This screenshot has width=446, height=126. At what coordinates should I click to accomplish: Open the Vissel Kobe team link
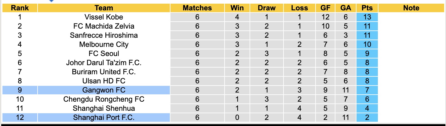(x=104, y=17)
